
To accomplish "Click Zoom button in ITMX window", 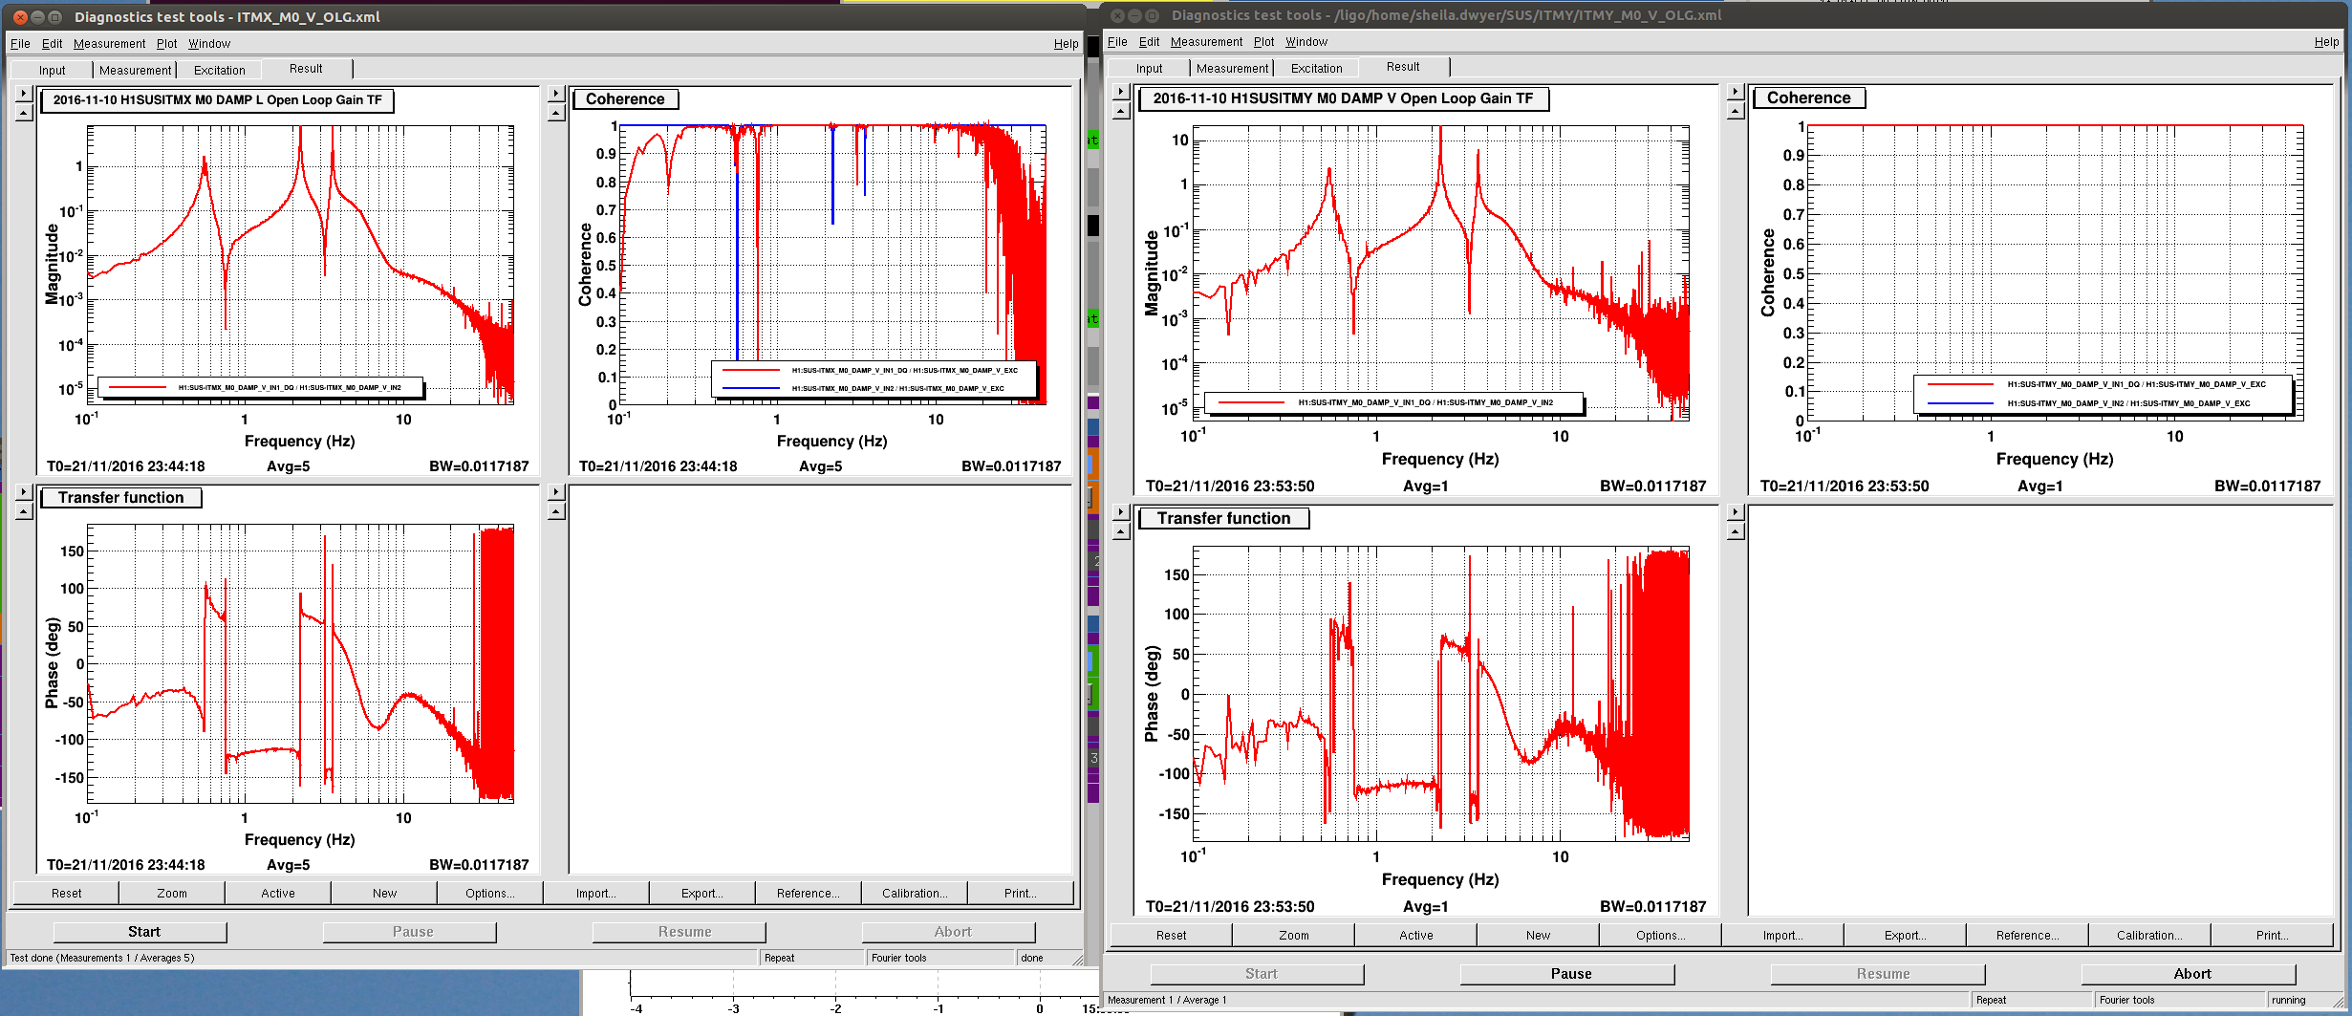I will click(172, 893).
